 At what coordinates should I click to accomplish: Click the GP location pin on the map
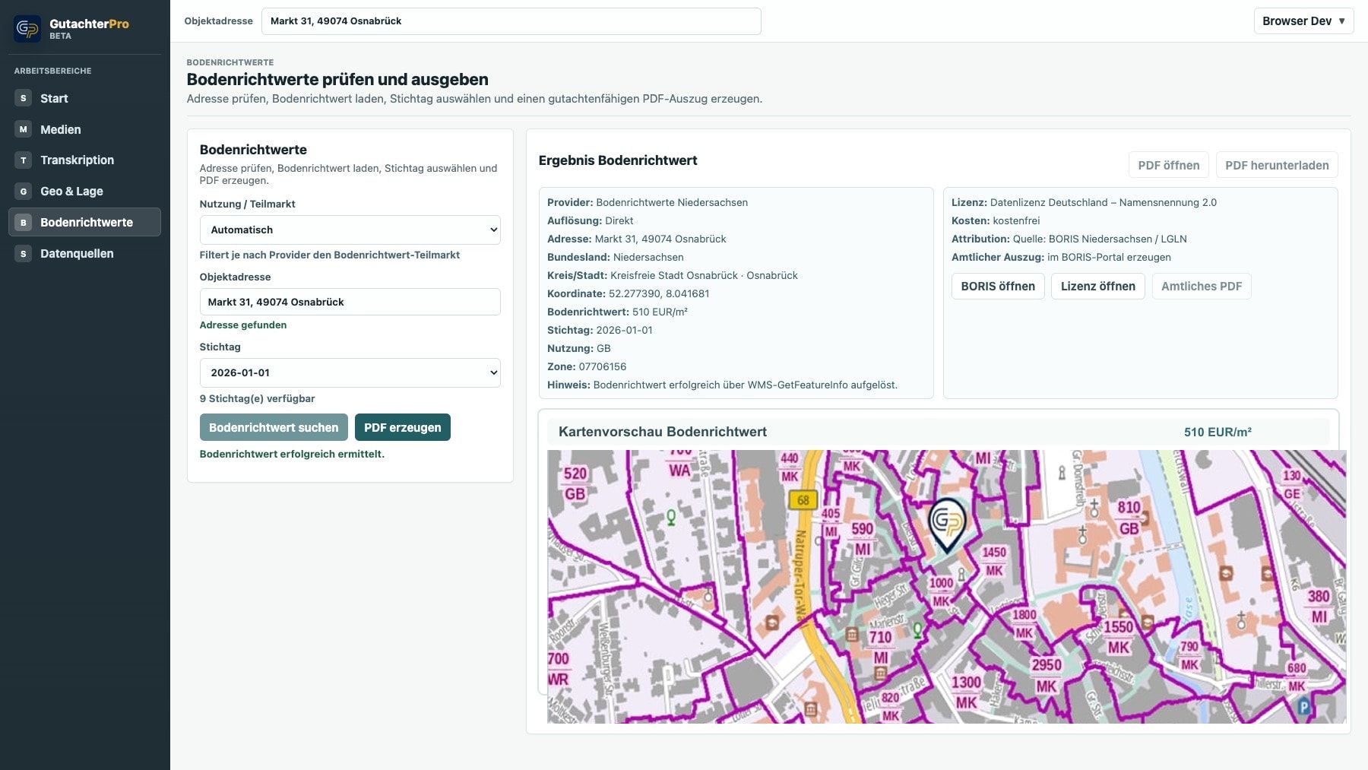(947, 524)
